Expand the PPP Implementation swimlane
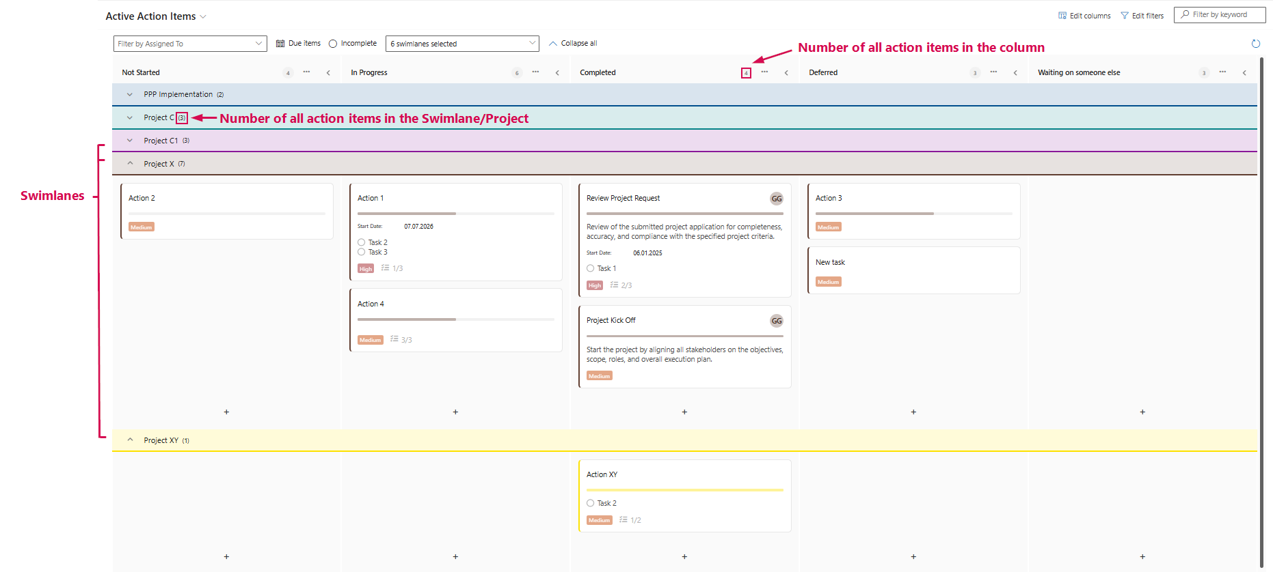The width and height of the screenshot is (1273, 572). [130, 95]
